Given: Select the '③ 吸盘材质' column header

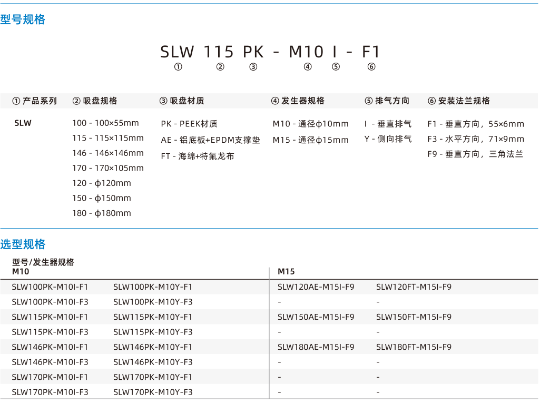Looking at the screenshot, I should click(x=182, y=101).
